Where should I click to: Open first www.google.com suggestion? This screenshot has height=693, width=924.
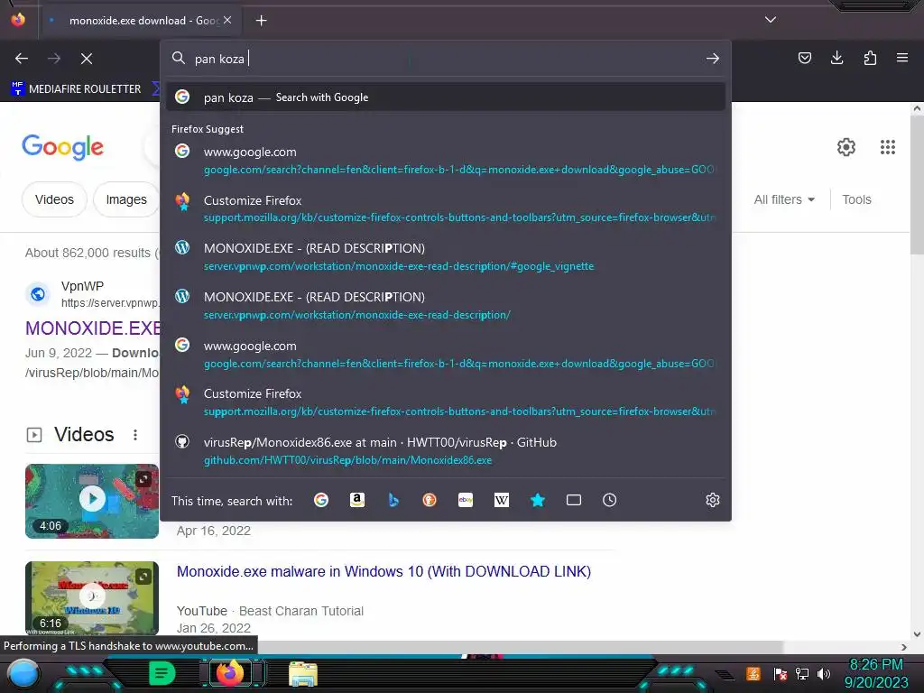pos(445,161)
